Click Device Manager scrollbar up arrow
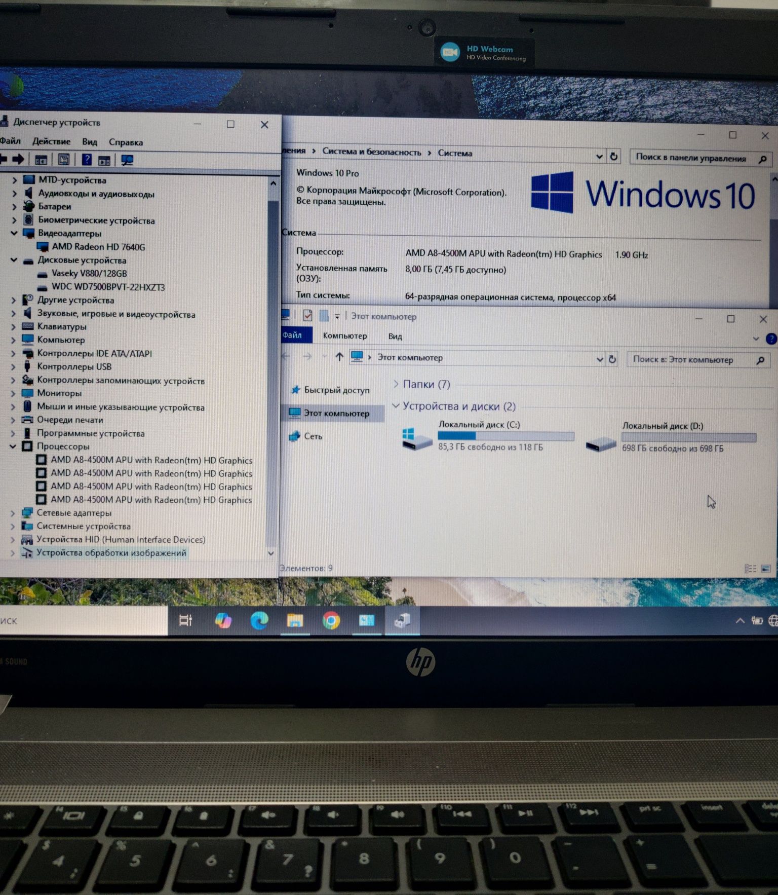 (273, 183)
